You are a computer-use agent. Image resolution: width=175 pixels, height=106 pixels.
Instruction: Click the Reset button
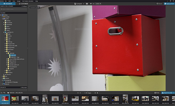pos(159,4)
